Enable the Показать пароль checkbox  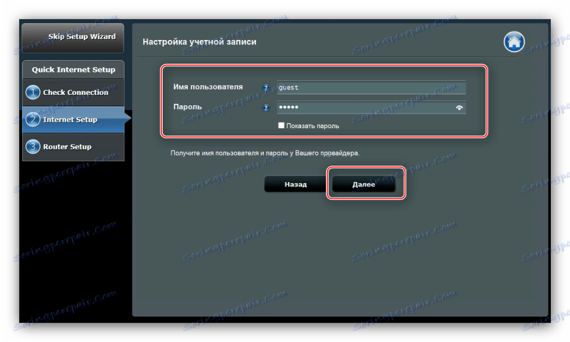click(281, 125)
